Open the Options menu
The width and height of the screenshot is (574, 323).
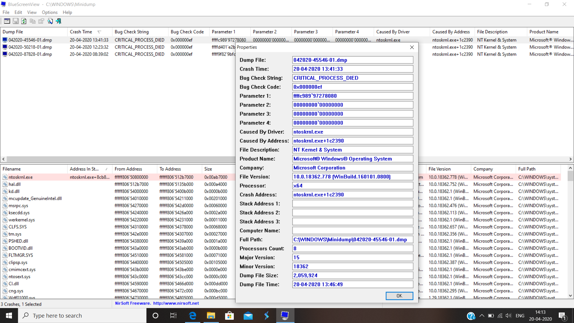49,12
